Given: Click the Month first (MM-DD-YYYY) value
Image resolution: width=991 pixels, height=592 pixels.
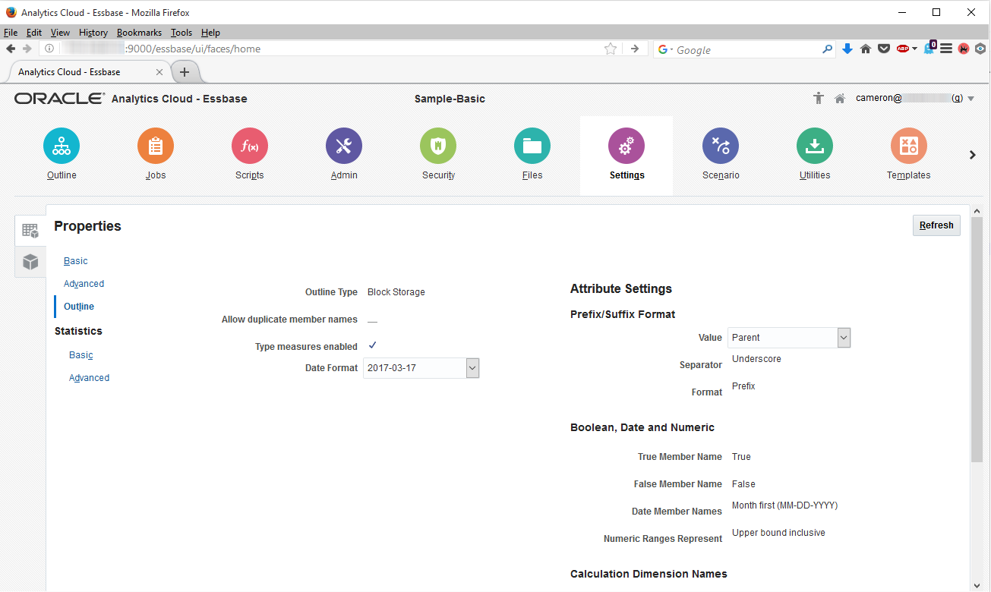Looking at the screenshot, I should click(x=784, y=505).
